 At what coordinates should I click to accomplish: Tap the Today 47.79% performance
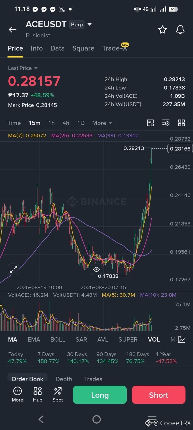(17, 358)
